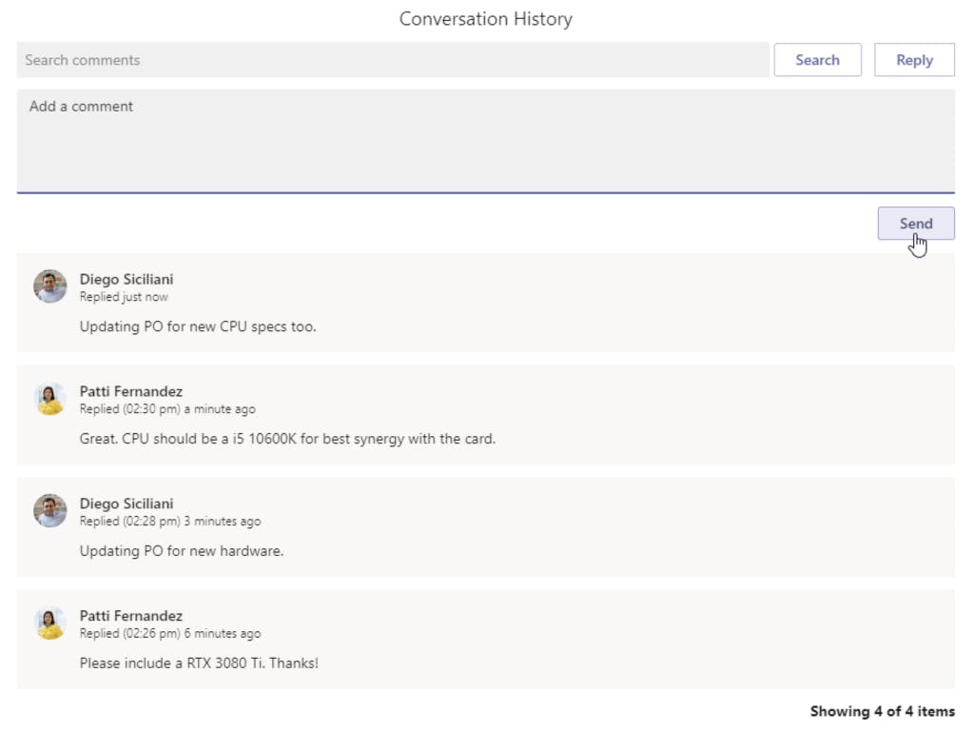974x732 pixels.
Task: Select Patti Fernandez's name on 02:30 pm reply
Action: click(131, 391)
